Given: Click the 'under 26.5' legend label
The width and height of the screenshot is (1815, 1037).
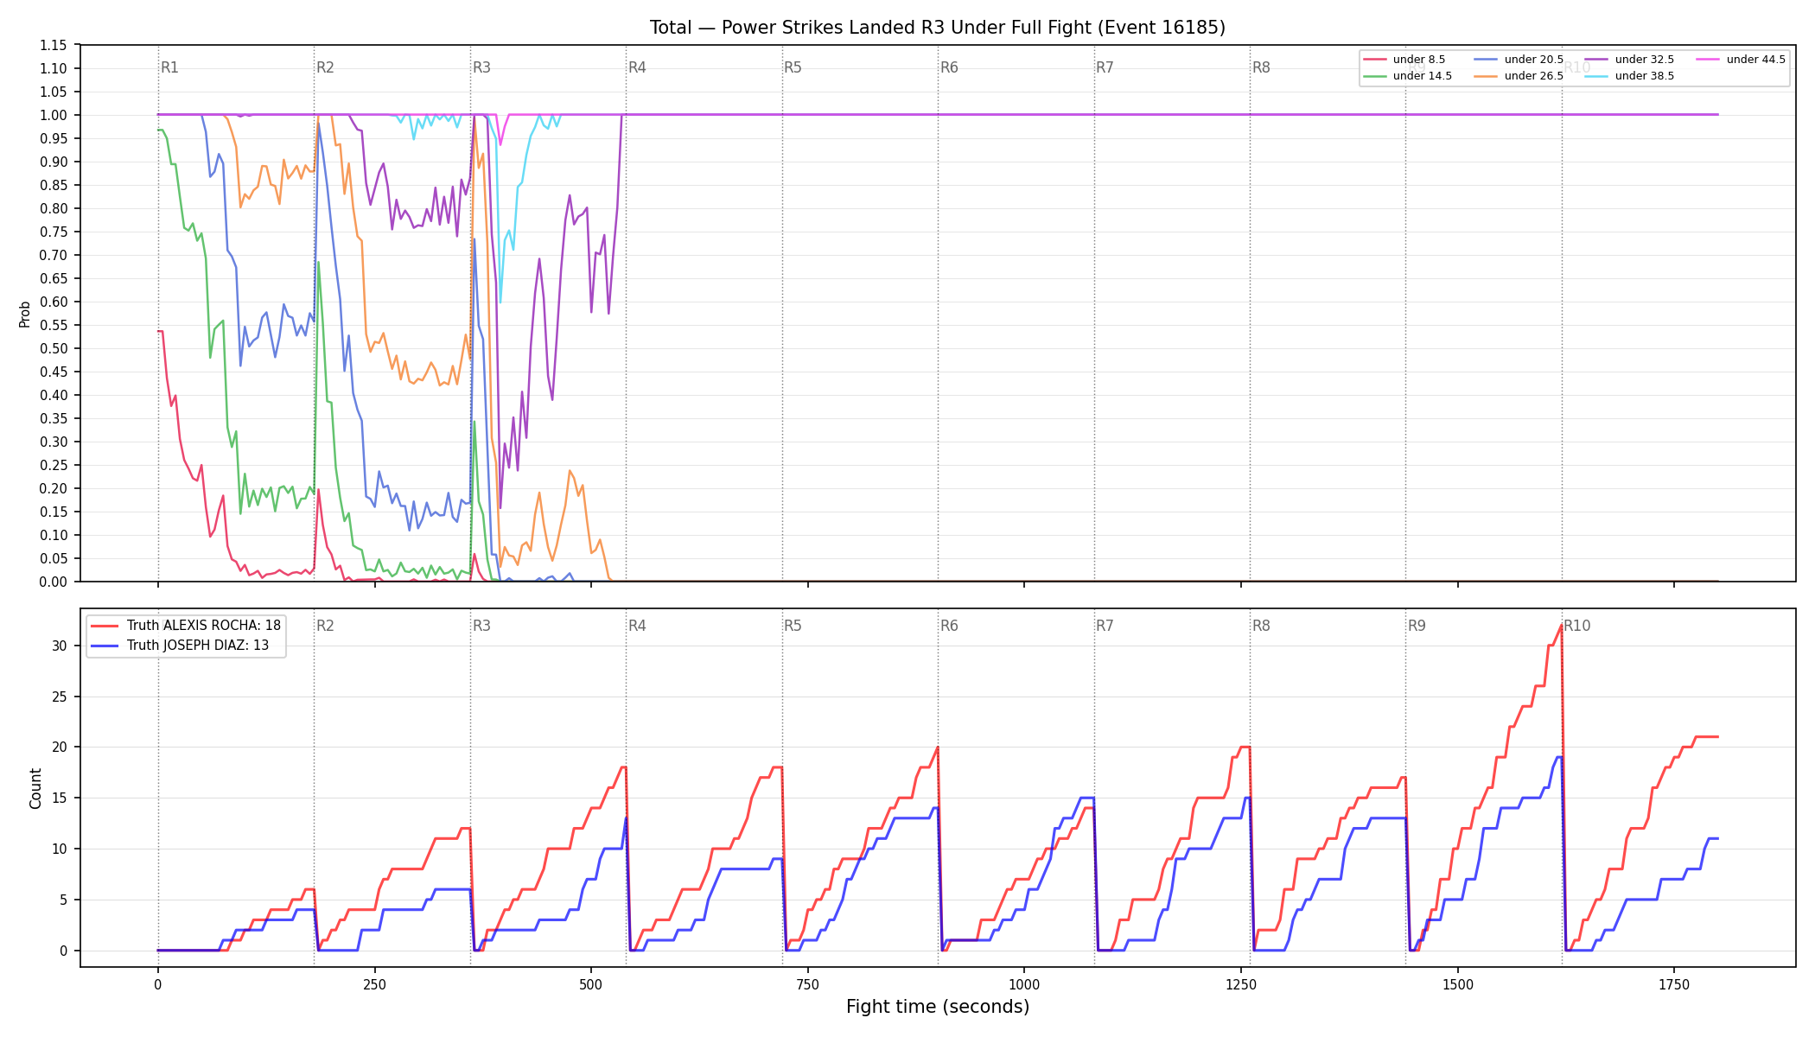Looking at the screenshot, I should 1533,76.
